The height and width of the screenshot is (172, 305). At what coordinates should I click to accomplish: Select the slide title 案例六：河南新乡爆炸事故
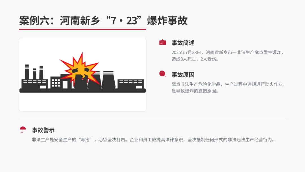click(103, 20)
